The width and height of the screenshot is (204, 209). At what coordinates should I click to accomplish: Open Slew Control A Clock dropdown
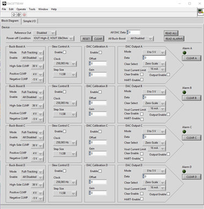[x=65, y=63]
